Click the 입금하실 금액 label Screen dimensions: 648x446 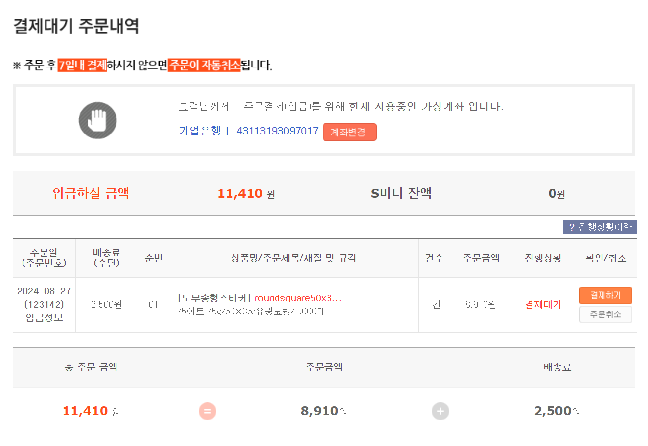[91, 193]
